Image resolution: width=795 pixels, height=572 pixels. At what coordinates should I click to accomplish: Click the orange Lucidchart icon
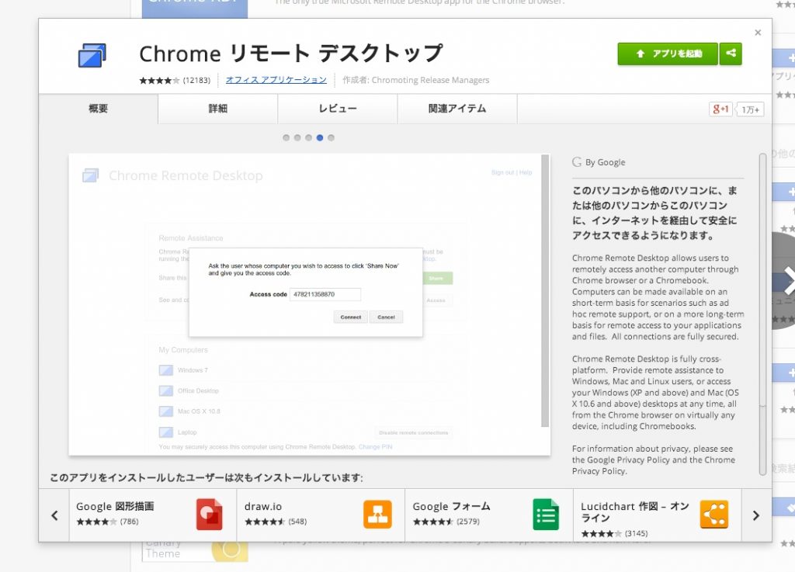714,515
